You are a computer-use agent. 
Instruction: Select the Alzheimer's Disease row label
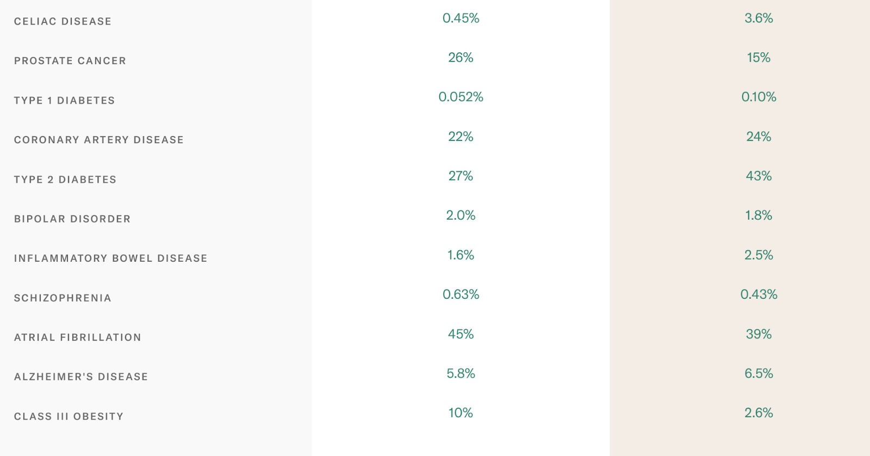tap(81, 377)
